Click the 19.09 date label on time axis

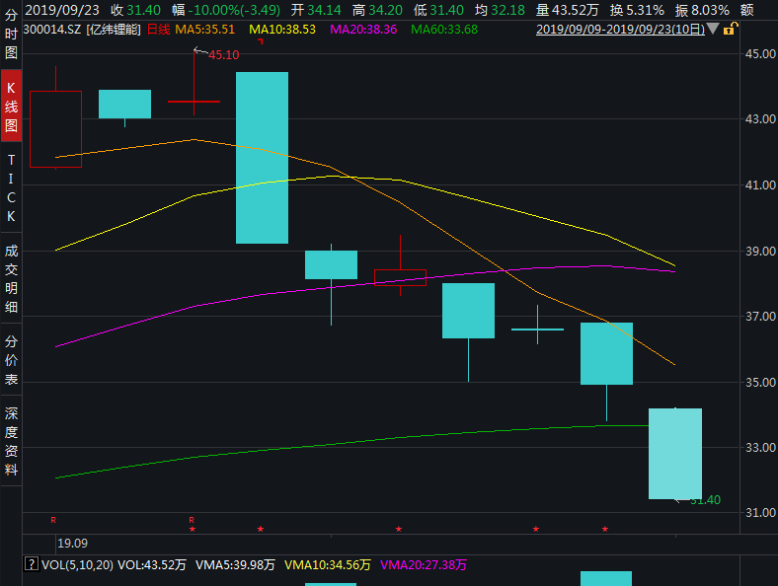72,543
